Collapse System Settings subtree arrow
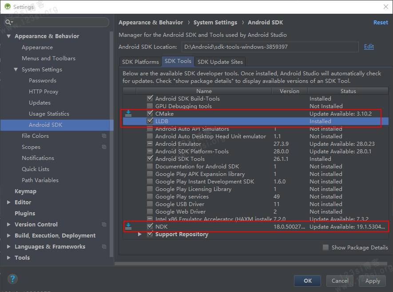393x292 pixels. pyautogui.click(x=16, y=69)
